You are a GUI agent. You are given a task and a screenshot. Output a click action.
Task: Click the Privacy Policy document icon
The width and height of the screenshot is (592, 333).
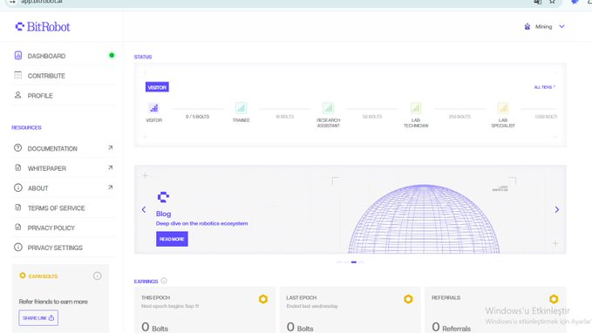point(17,227)
